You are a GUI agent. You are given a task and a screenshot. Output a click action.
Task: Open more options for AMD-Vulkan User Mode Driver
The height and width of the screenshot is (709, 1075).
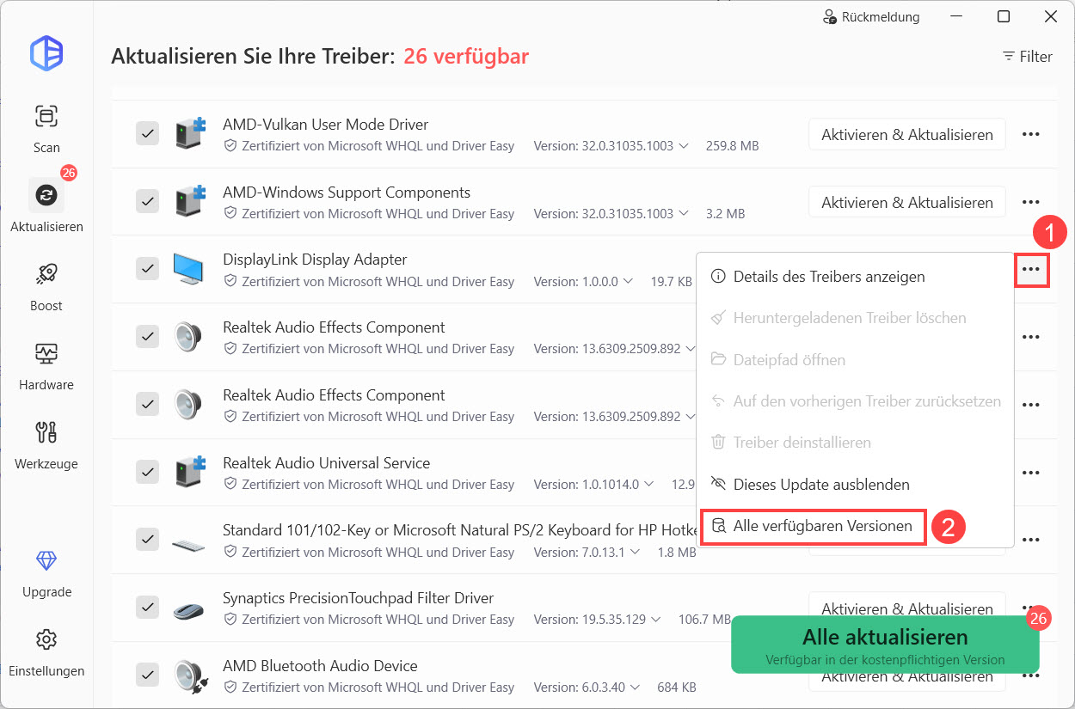pos(1031,134)
